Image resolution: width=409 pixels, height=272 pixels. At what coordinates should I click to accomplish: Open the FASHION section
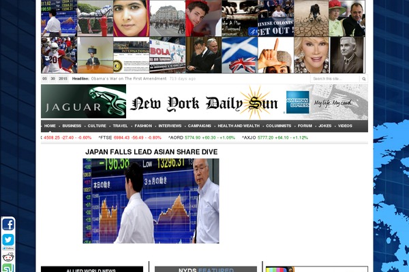(143, 126)
